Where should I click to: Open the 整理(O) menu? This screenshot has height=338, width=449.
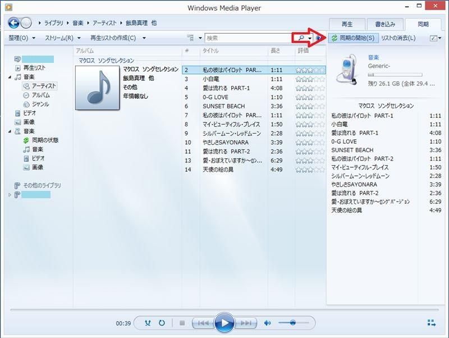[x=22, y=38]
